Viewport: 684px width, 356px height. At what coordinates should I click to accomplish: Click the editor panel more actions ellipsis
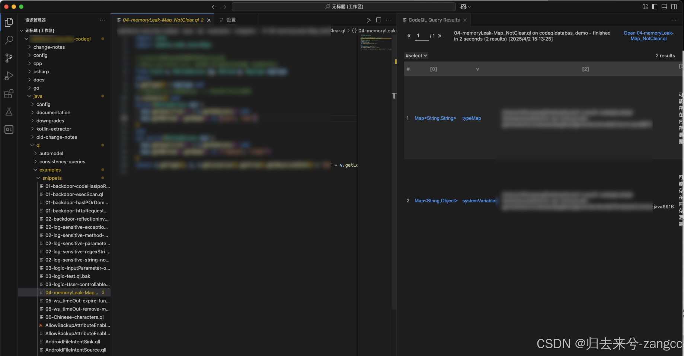point(388,20)
